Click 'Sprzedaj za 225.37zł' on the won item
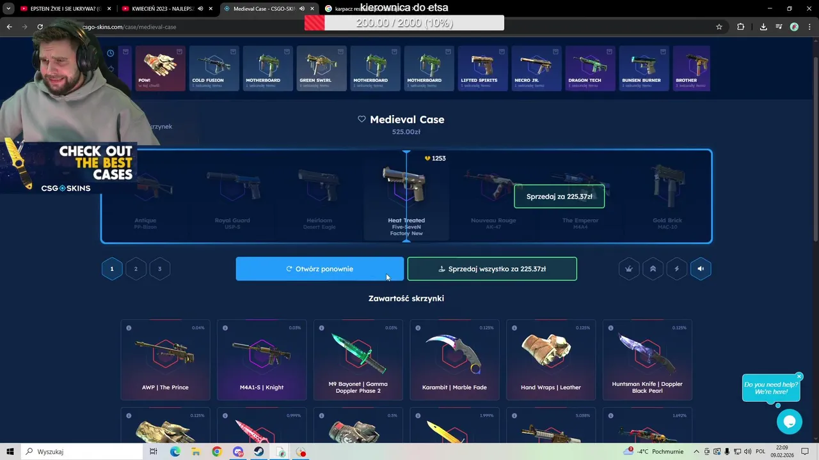 [x=559, y=196]
